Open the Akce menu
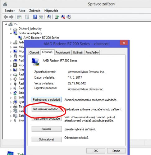Image resolution: width=151 pixels, height=155 pixels. (x=22, y=11)
